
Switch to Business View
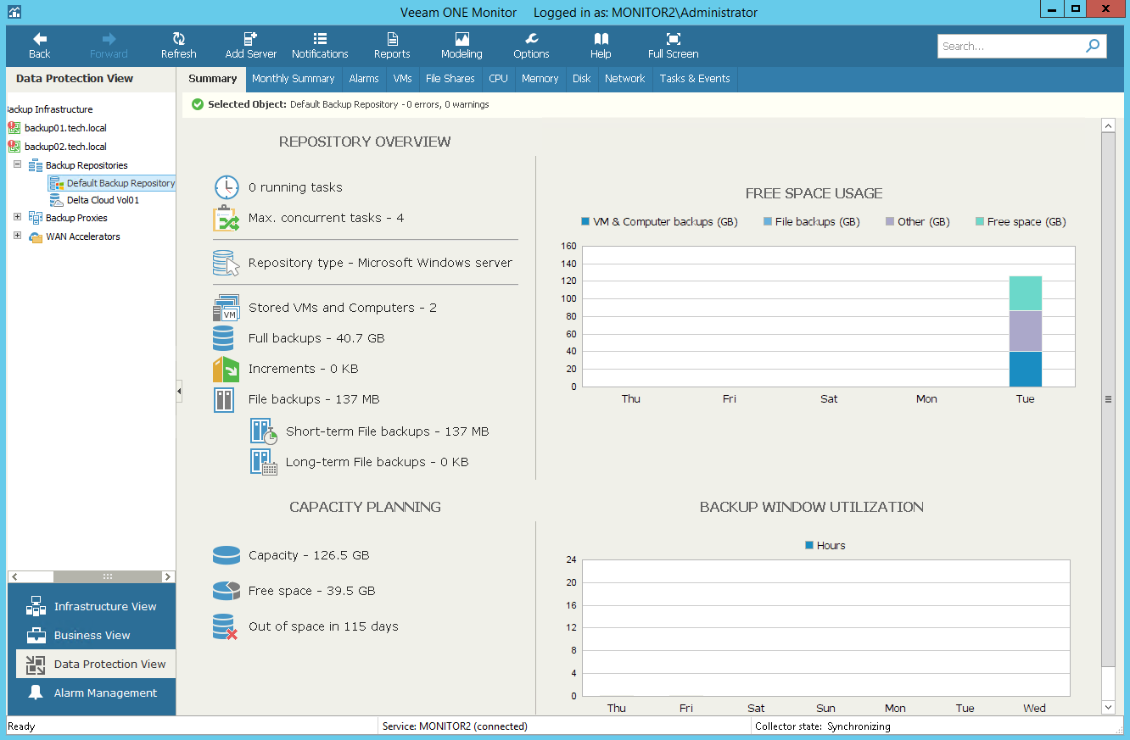click(96, 635)
